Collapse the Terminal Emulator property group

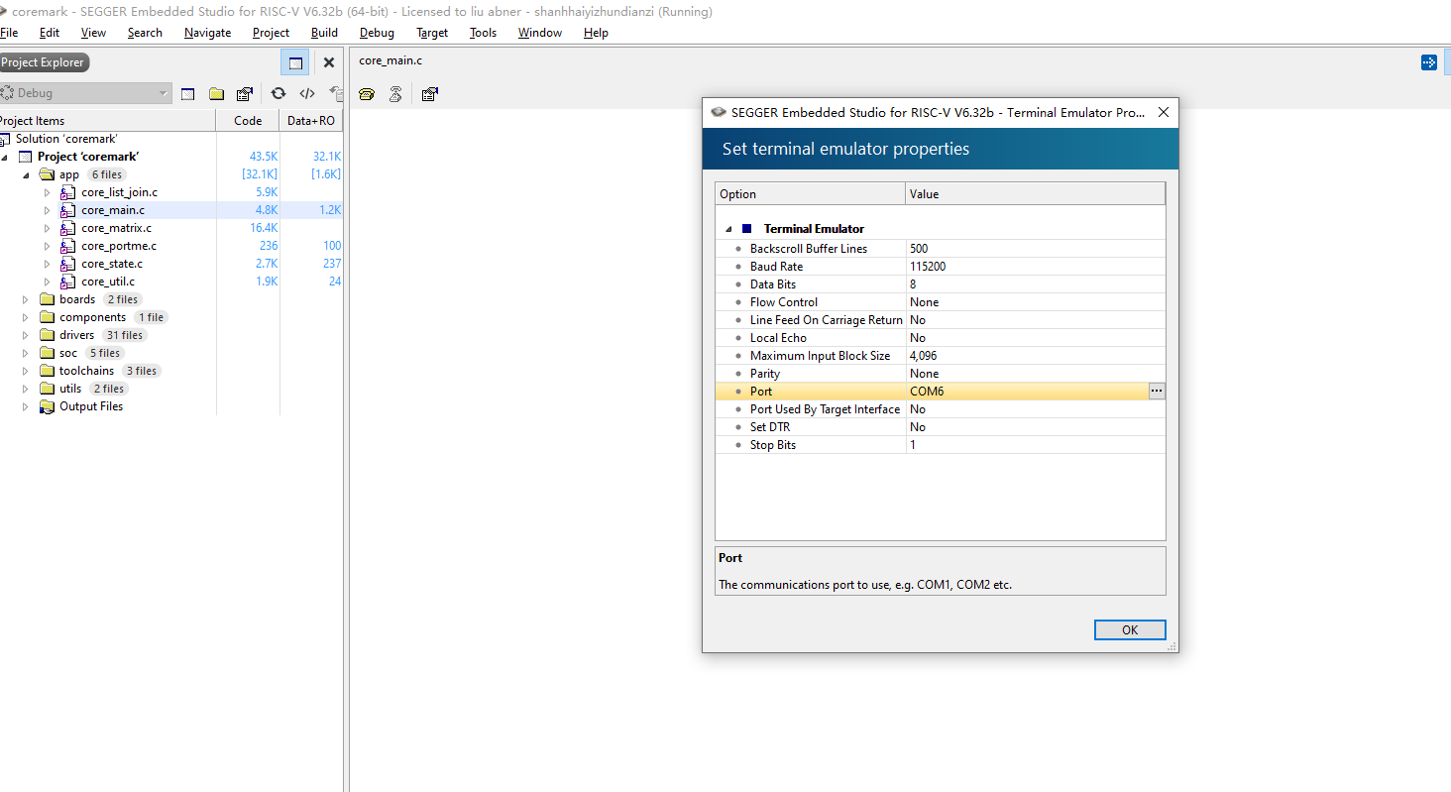[x=728, y=229]
